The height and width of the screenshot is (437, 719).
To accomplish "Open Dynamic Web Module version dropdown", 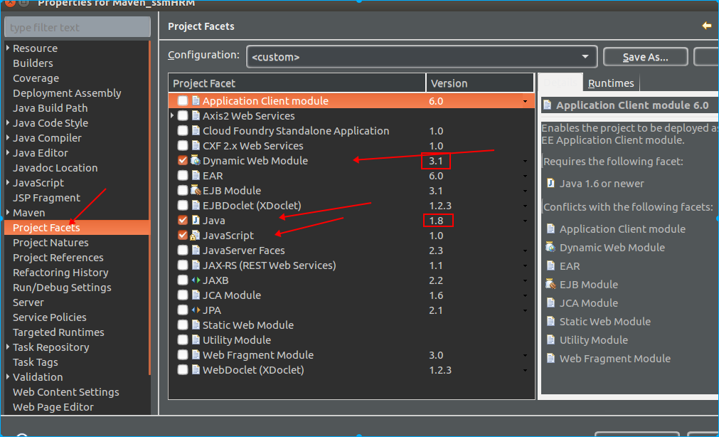I will (x=525, y=161).
